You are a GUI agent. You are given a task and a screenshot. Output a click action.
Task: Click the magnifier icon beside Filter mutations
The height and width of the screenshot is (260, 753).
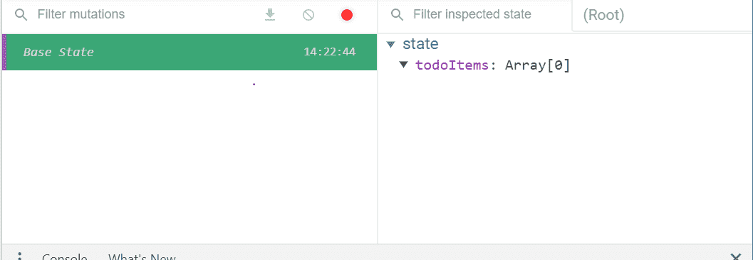pyautogui.click(x=21, y=15)
